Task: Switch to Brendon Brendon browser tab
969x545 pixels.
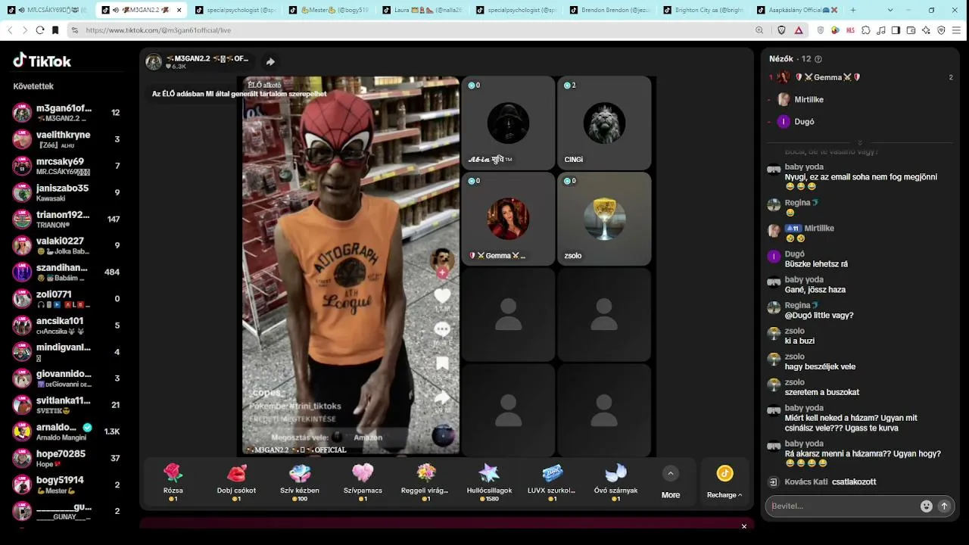Action: tap(611, 11)
